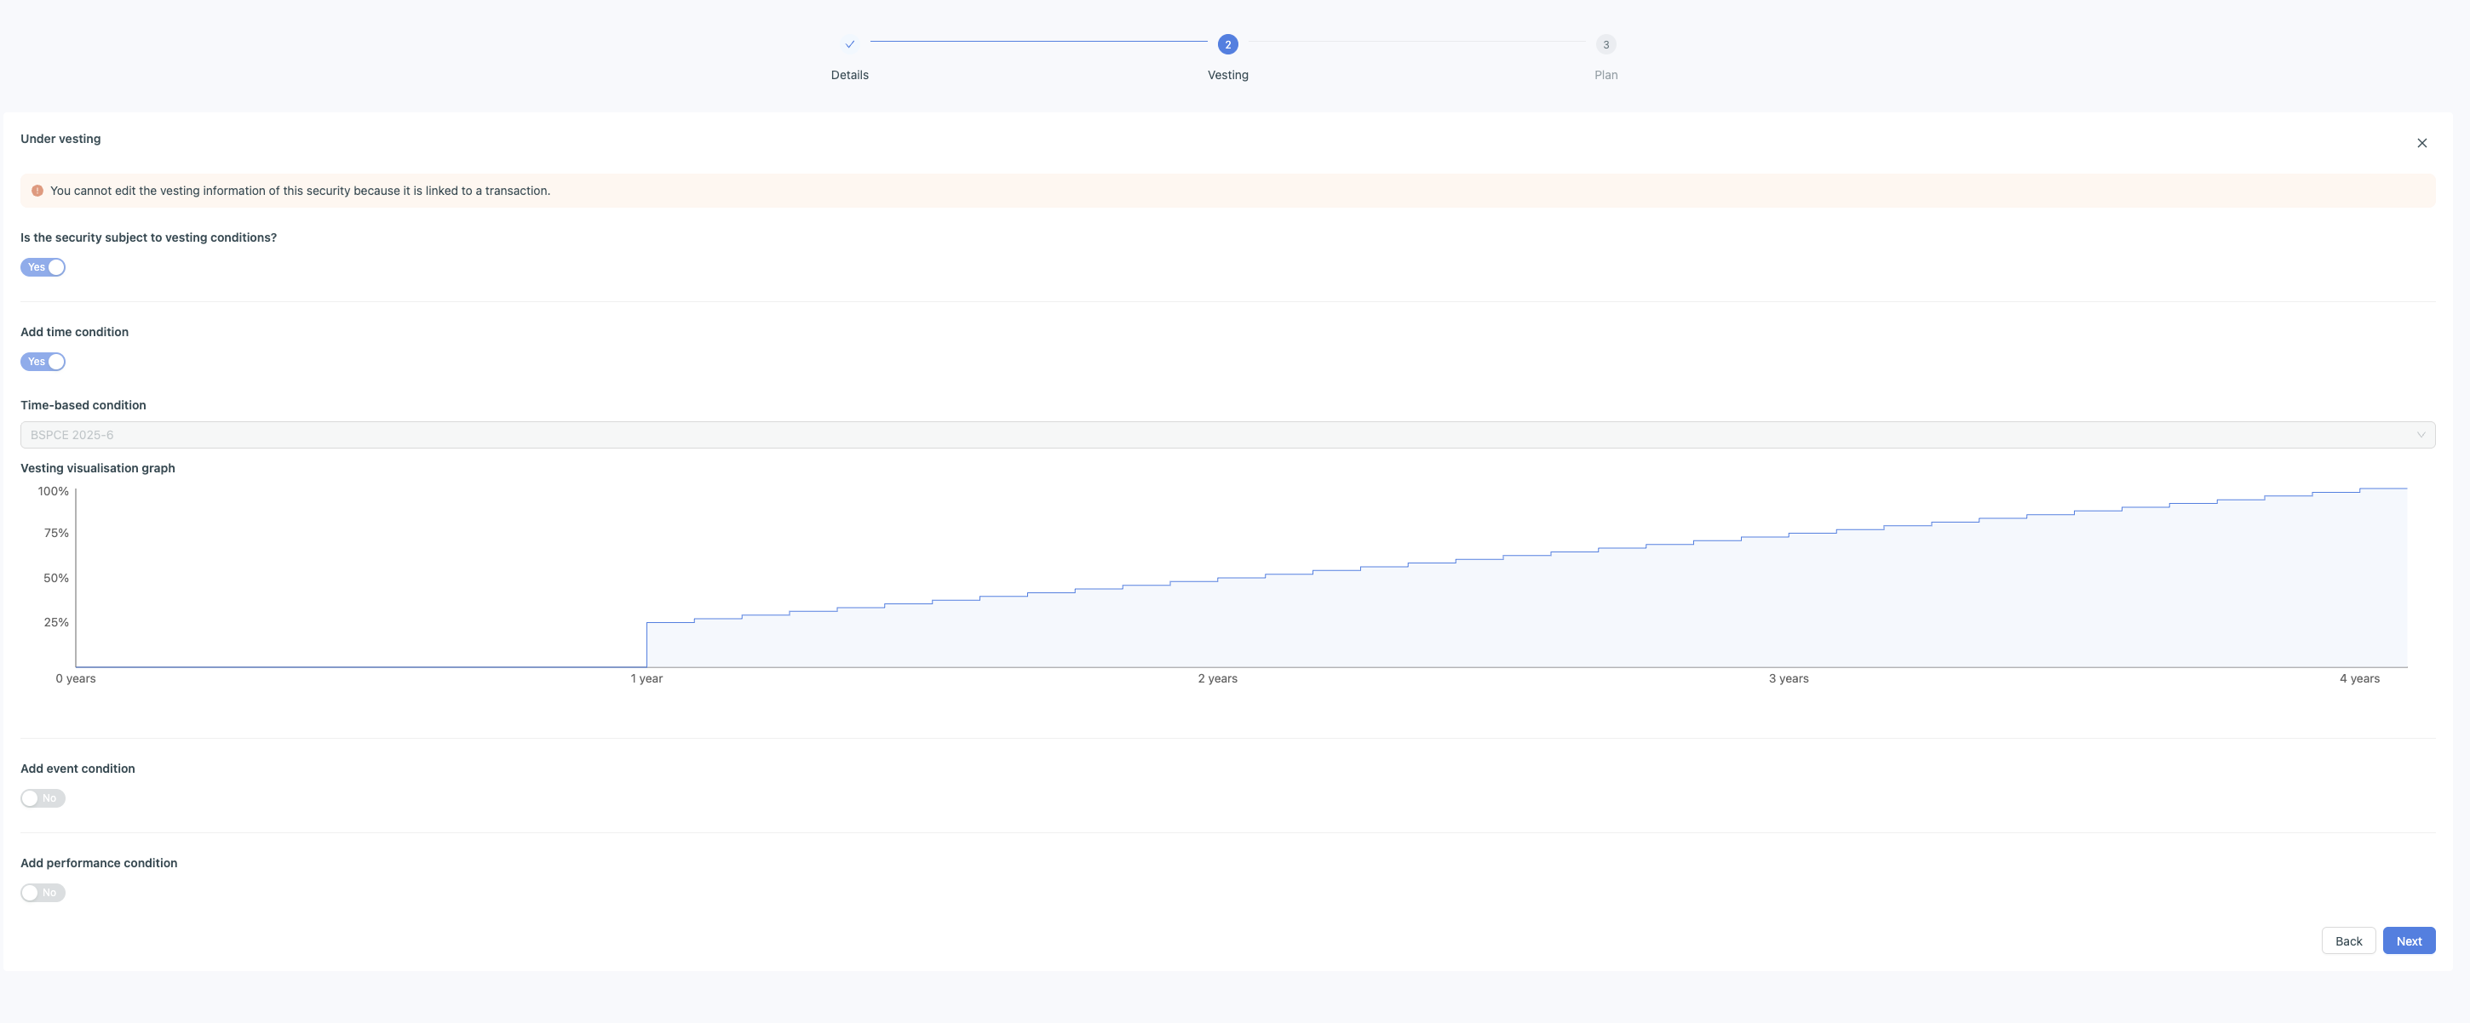
Task: Toggle the security subject to vesting switch
Action: pyautogui.click(x=43, y=267)
